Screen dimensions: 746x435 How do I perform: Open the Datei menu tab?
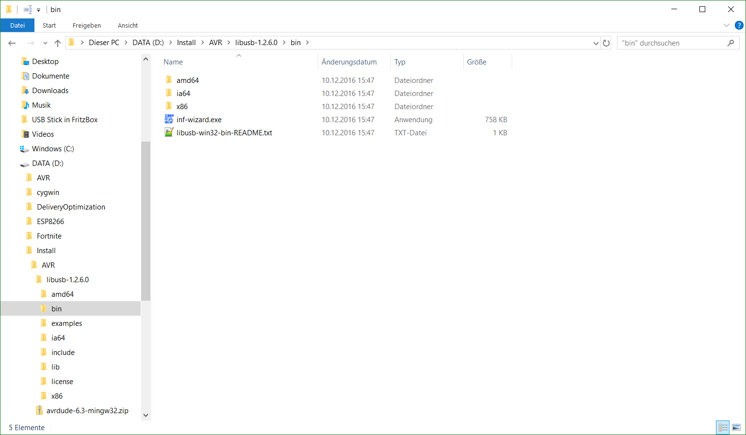coord(17,25)
